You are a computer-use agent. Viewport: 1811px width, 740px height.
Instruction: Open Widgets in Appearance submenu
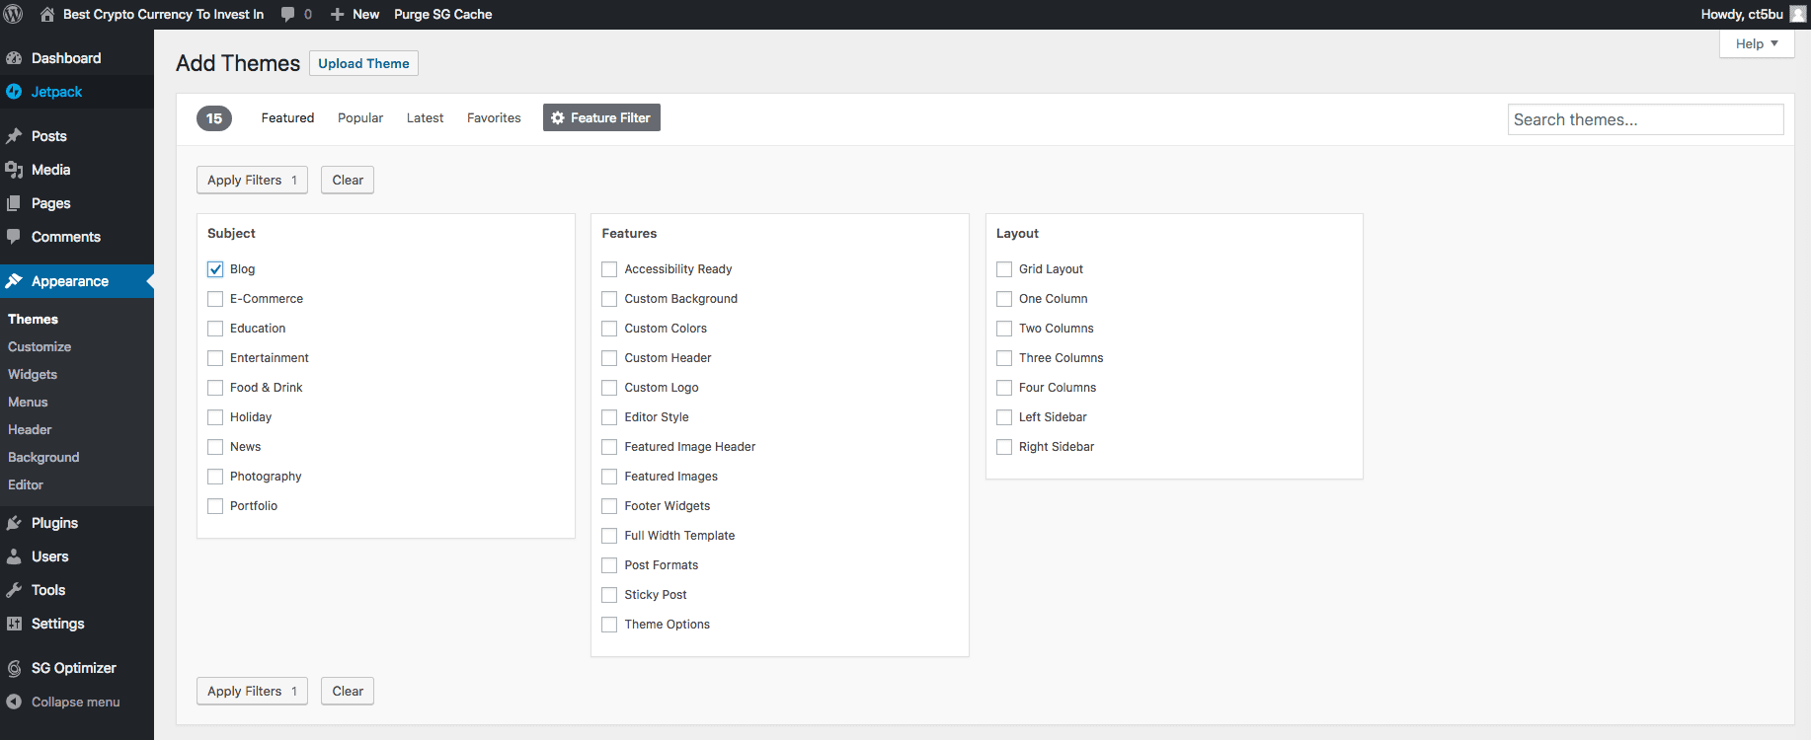33,374
